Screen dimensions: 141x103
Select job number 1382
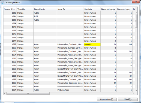tap(14, 13)
